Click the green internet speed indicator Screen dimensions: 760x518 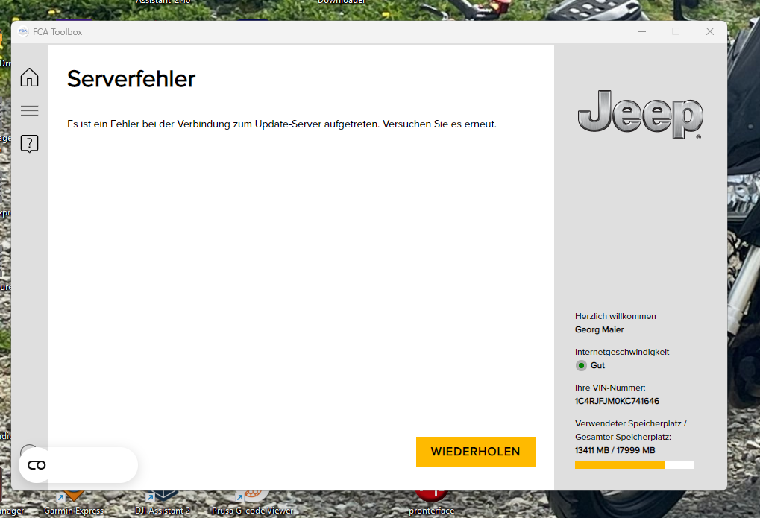[581, 365]
